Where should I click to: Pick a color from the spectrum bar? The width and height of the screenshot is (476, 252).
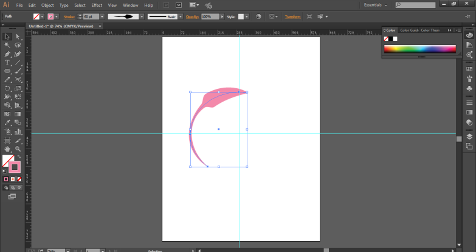(419, 49)
